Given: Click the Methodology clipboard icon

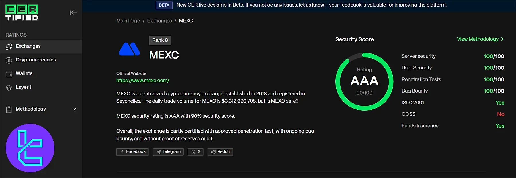Looking at the screenshot, I should pyautogui.click(x=9, y=109).
